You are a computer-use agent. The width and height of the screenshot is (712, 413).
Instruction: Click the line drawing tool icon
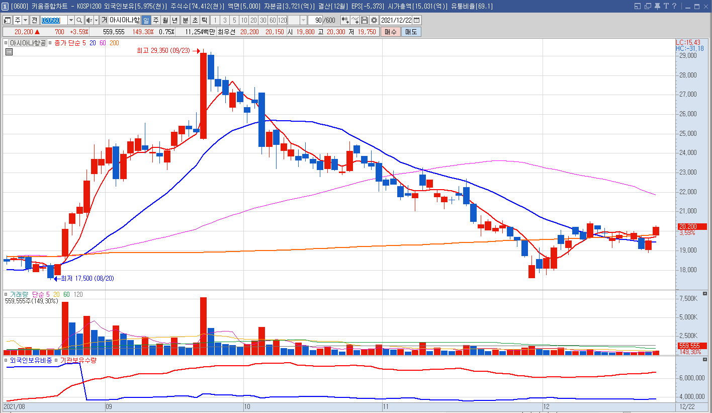pyautogui.click(x=355, y=20)
